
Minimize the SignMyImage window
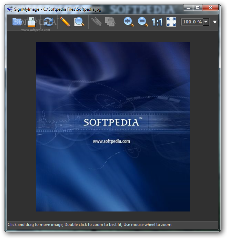[x=188, y=8]
